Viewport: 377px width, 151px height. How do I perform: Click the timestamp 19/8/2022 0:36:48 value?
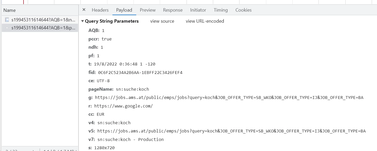tap(125, 64)
